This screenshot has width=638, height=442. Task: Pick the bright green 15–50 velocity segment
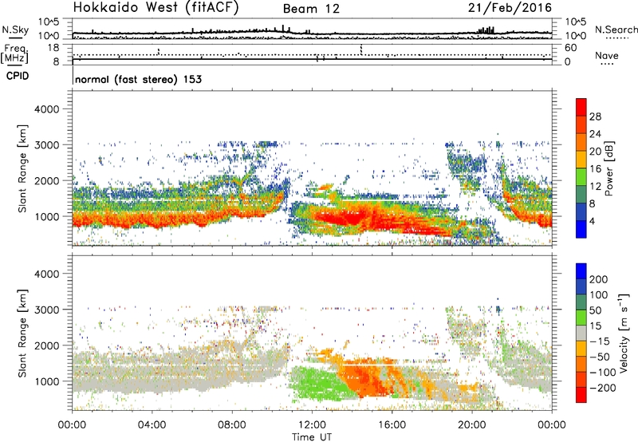pos(581,318)
